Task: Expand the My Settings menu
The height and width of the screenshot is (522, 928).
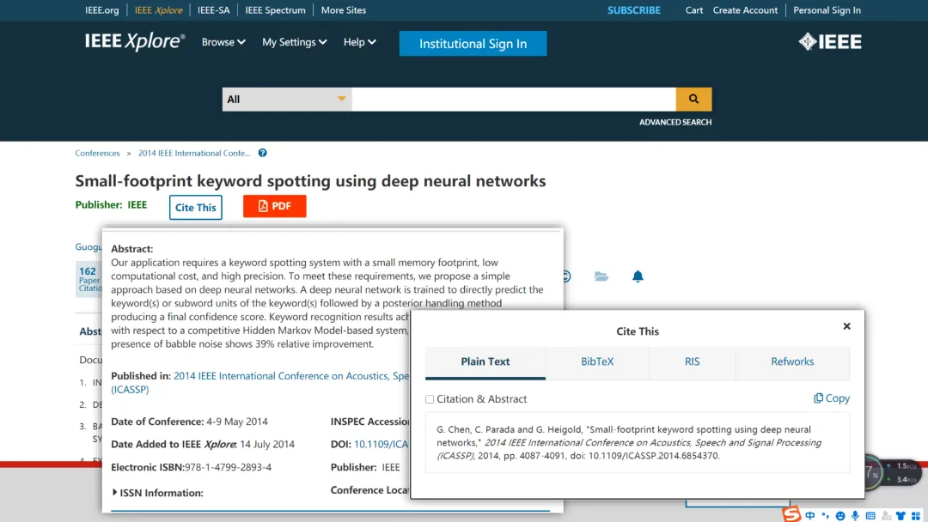Action: pyautogui.click(x=294, y=42)
